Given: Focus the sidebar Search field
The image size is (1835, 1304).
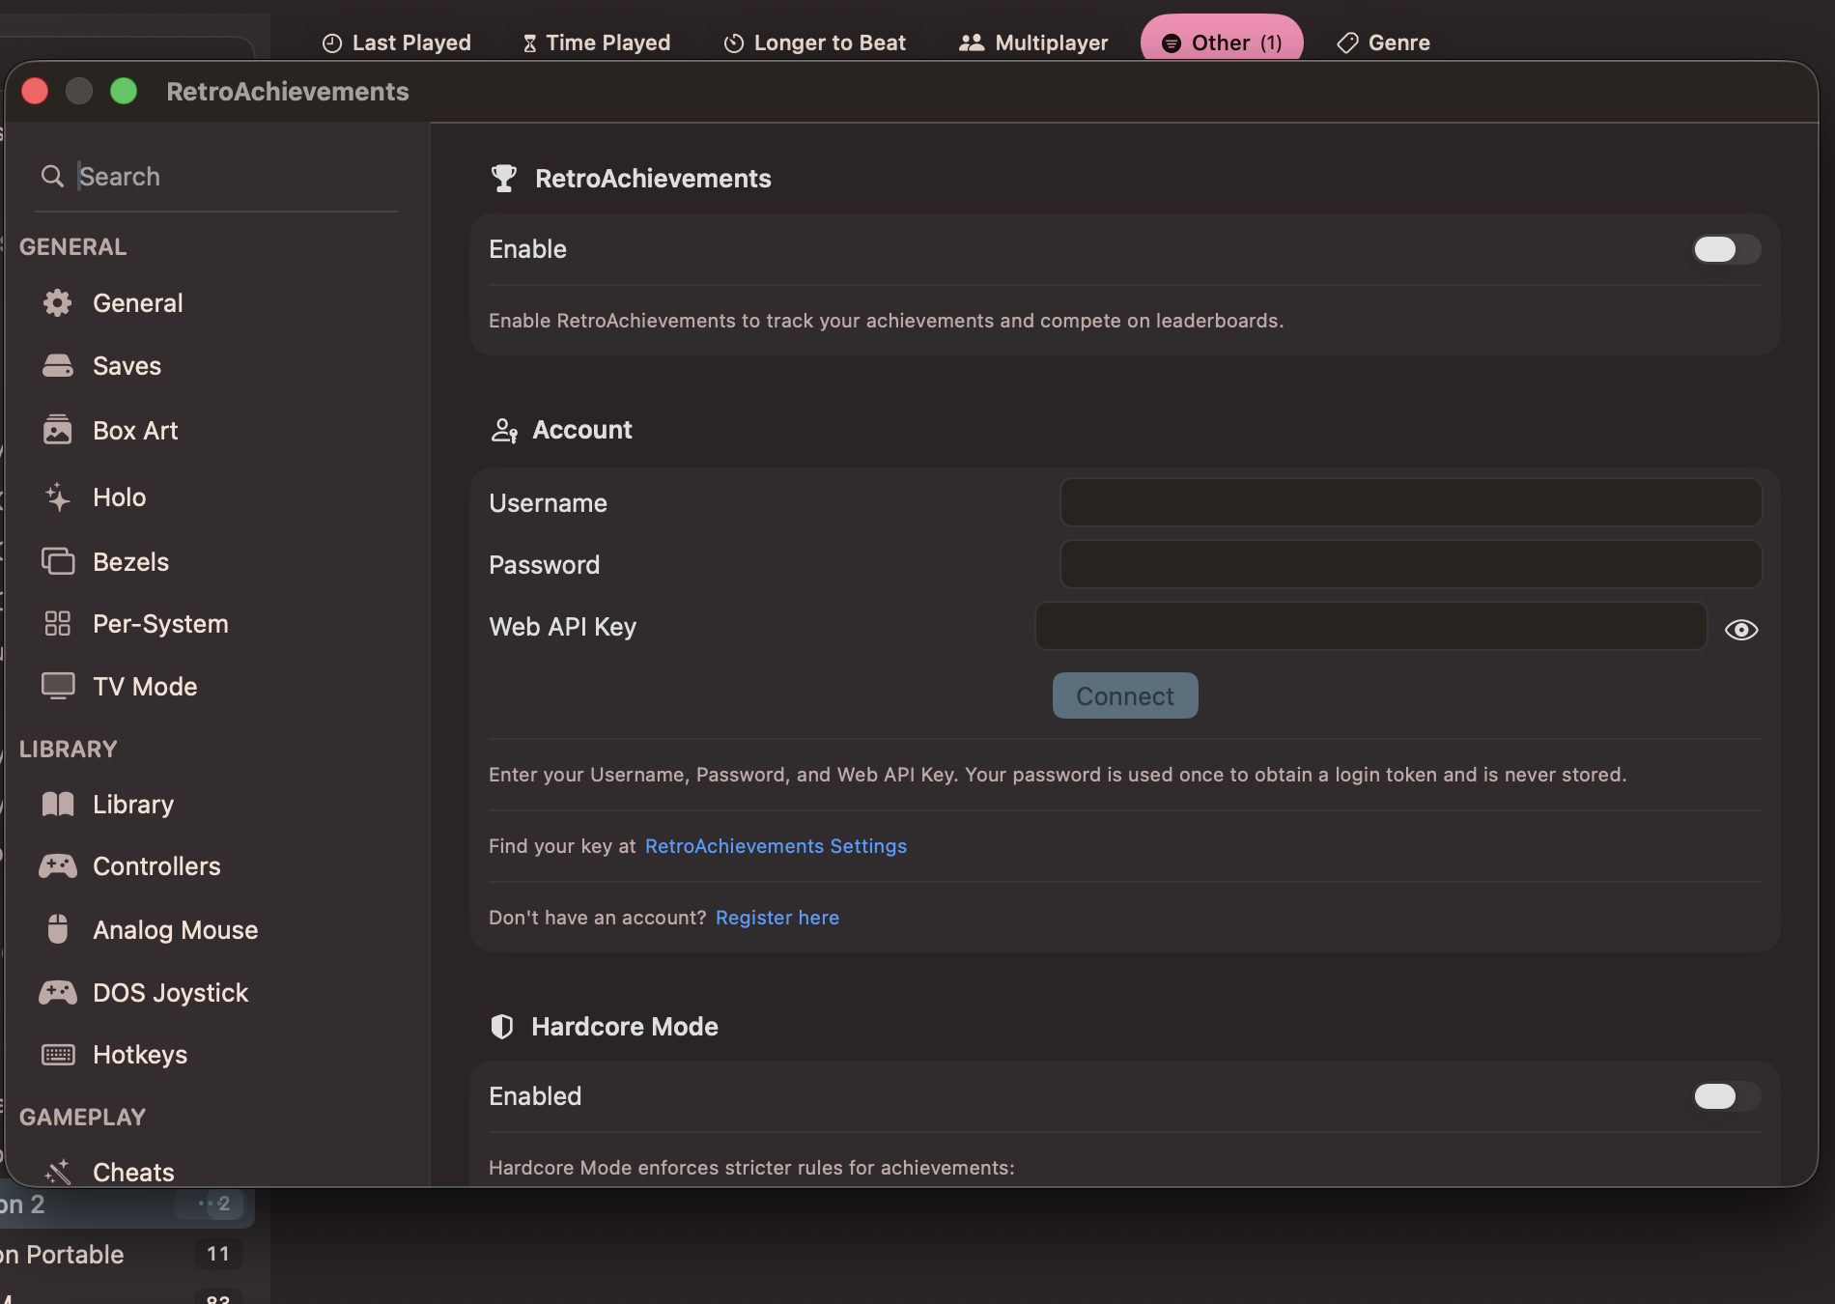Looking at the screenshot, I should pos(216,177).
